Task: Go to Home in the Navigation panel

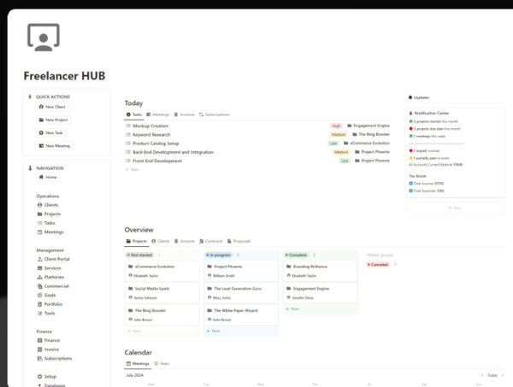Action: click(x=48, y=177)
